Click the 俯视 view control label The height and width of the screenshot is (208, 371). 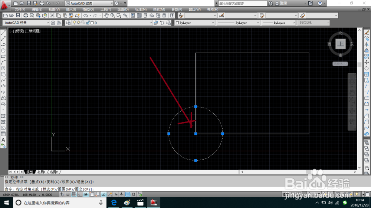coord(19,31)
